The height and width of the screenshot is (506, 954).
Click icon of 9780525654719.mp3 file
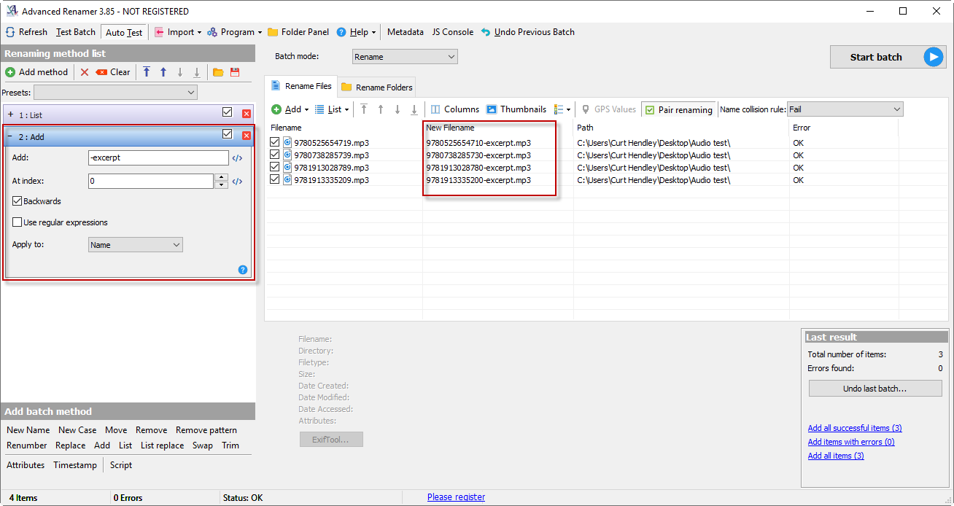tap(287, 143)
